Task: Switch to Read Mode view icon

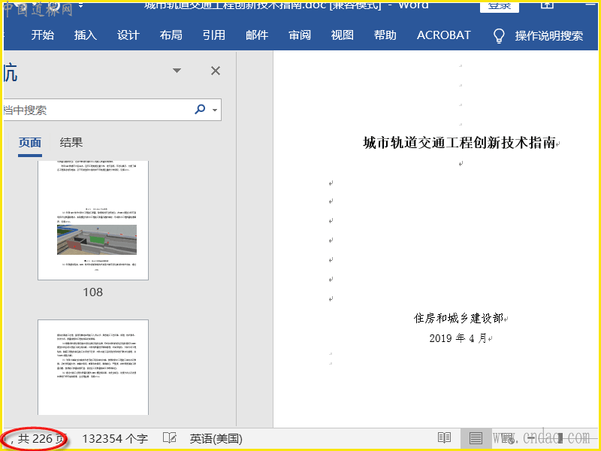Action: pyautogui.click(x=445, y=438)
